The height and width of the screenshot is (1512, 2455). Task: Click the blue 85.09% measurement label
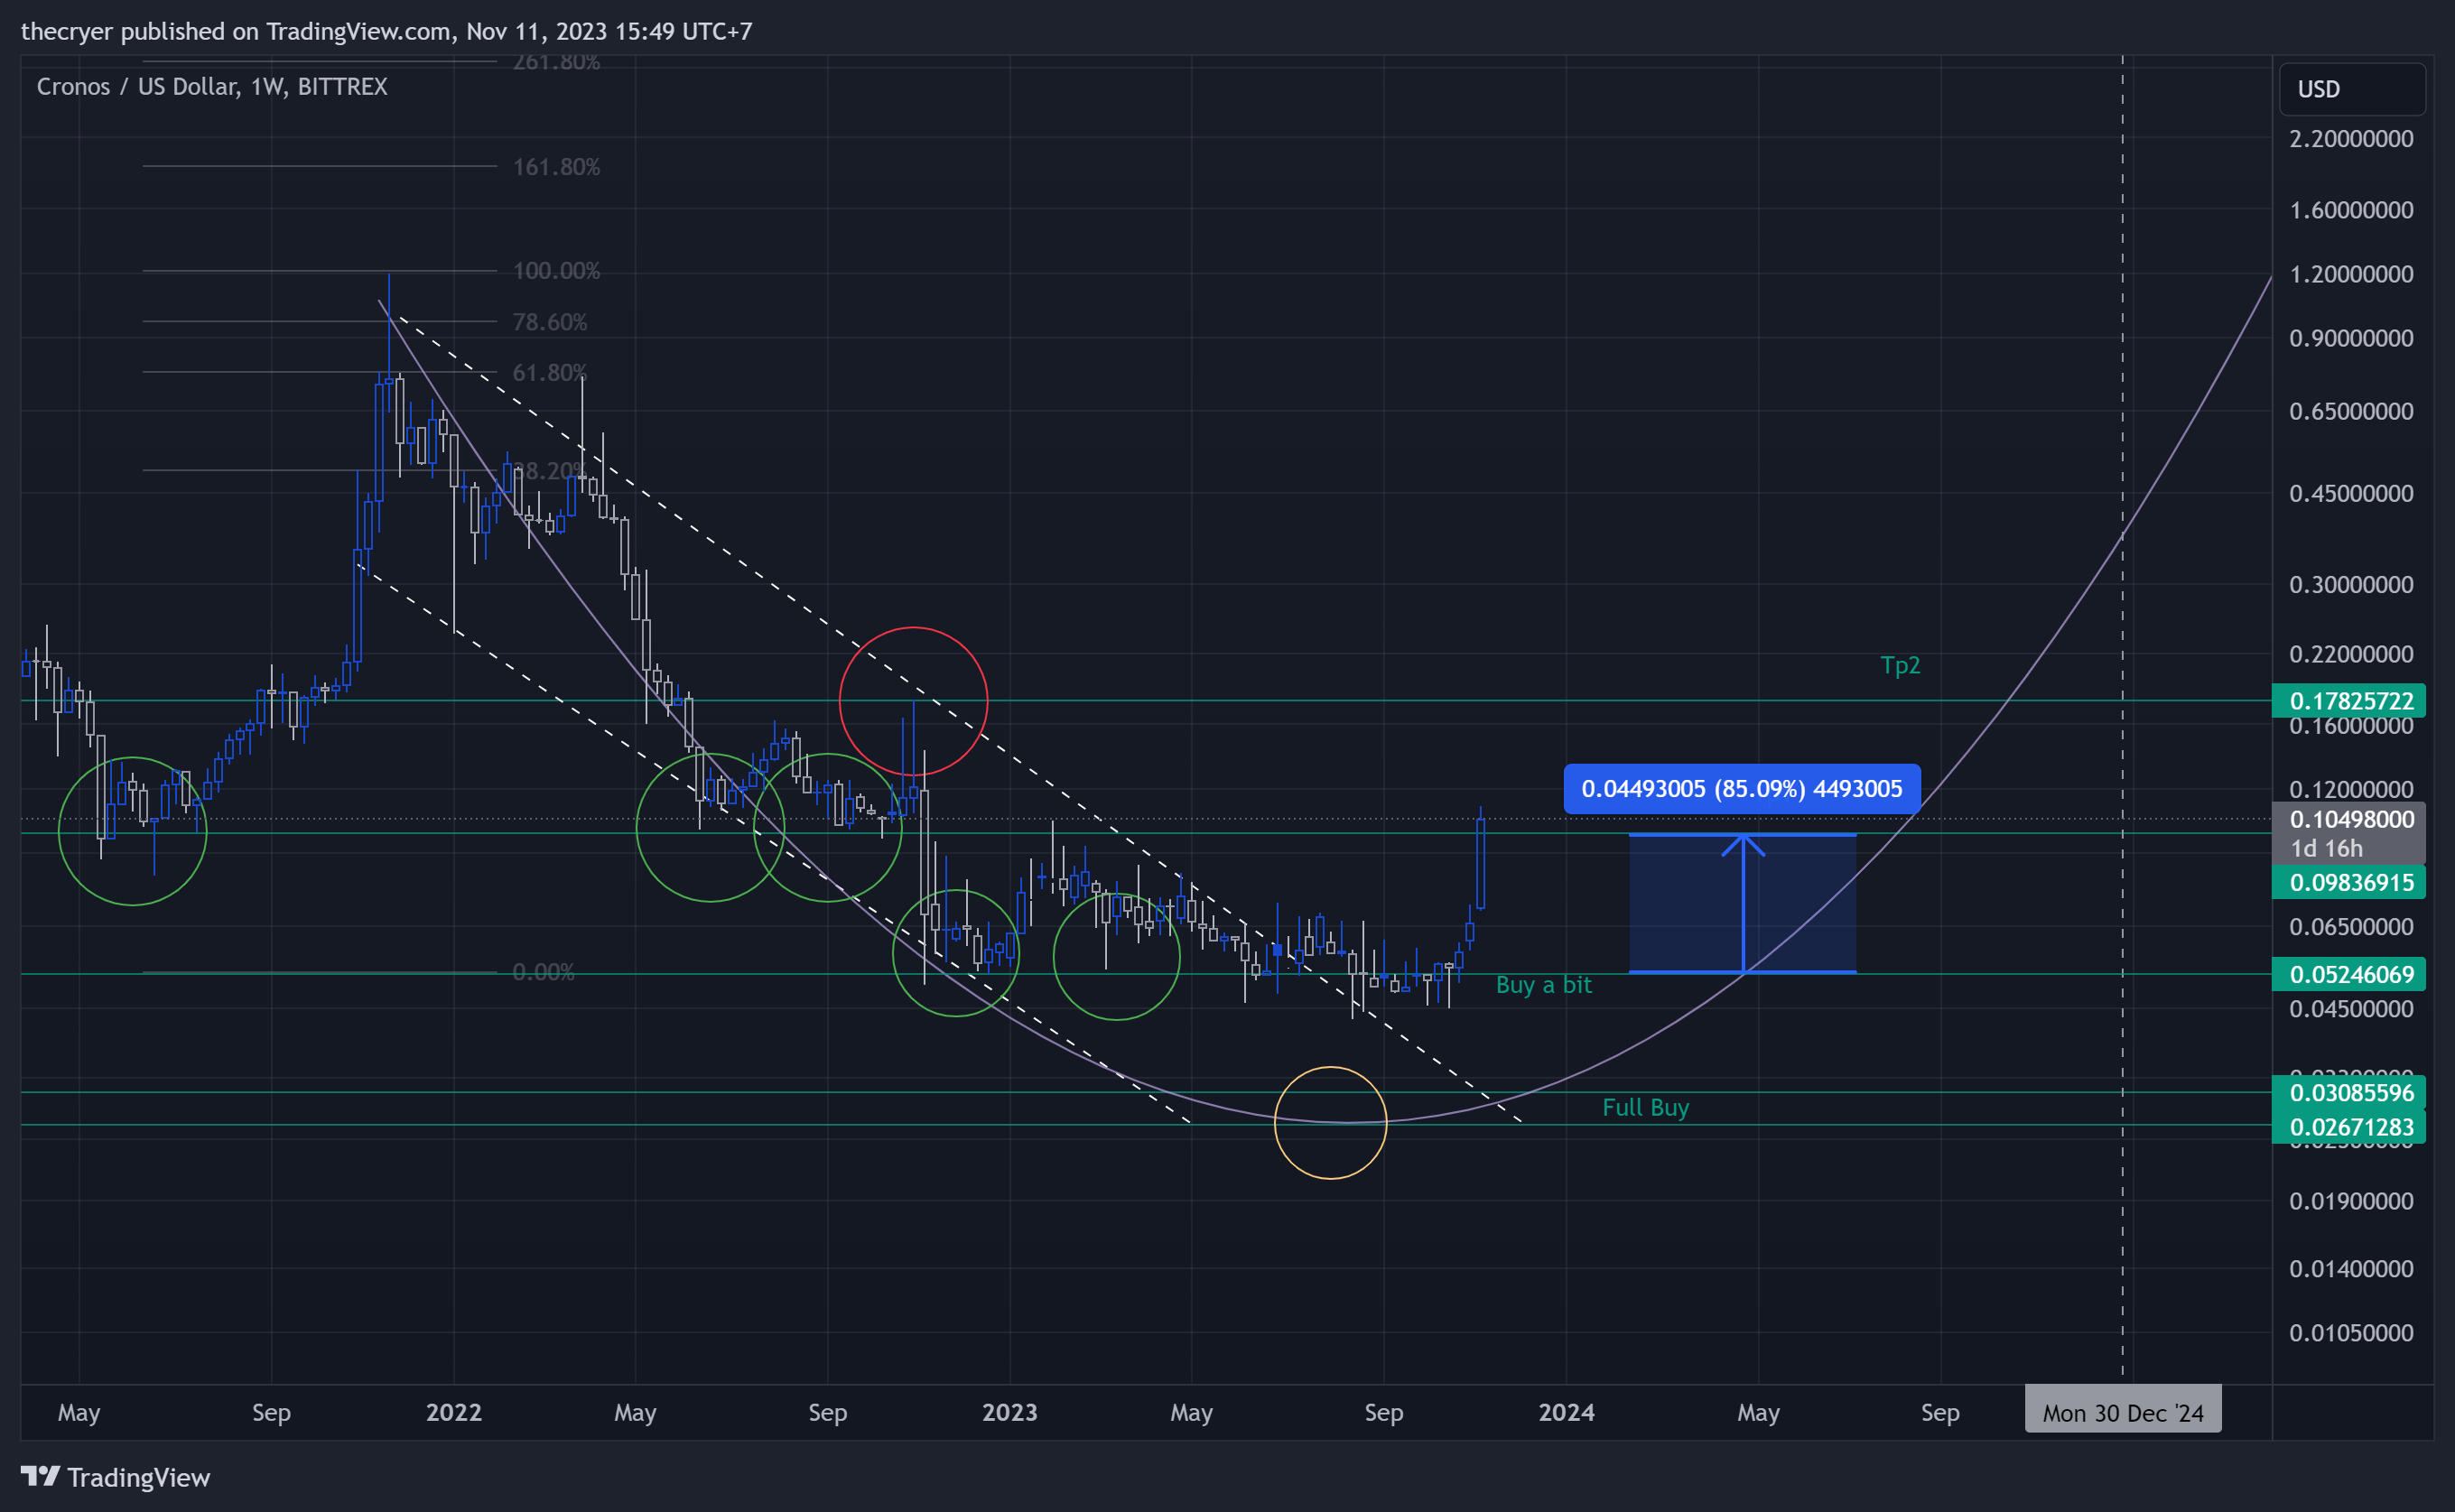pos(1741,788)
